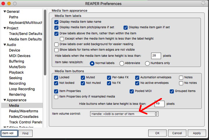Viewport: 209px width, 140px height.
Task: Click the preferences tree scrollbar
Action: click(x=45, y=42)
